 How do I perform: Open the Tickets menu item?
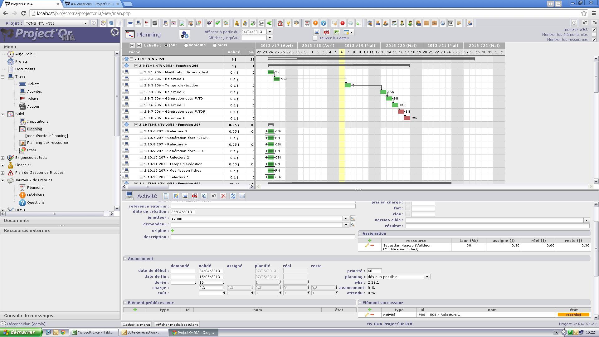33,84
